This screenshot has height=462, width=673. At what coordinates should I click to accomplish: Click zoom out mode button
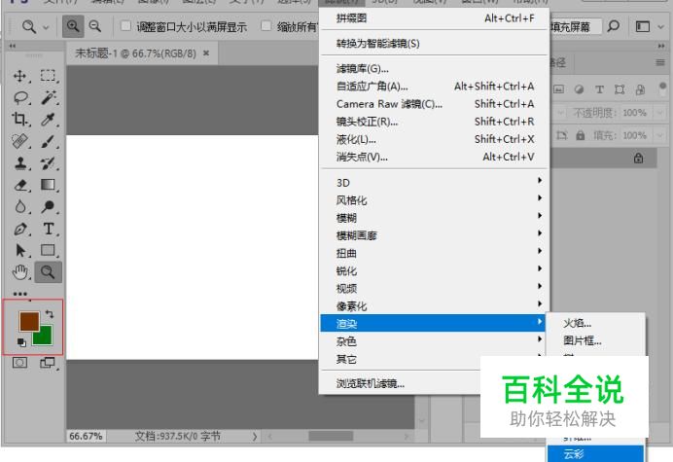pyautogui.click(x=95, y=26)
